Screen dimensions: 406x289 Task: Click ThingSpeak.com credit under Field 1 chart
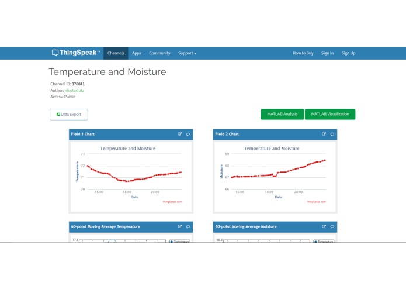pos(172,202)
